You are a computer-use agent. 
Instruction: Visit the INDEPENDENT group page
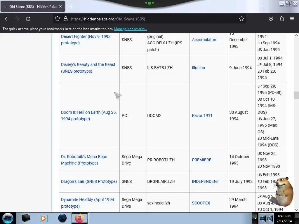tap(205, 181)
